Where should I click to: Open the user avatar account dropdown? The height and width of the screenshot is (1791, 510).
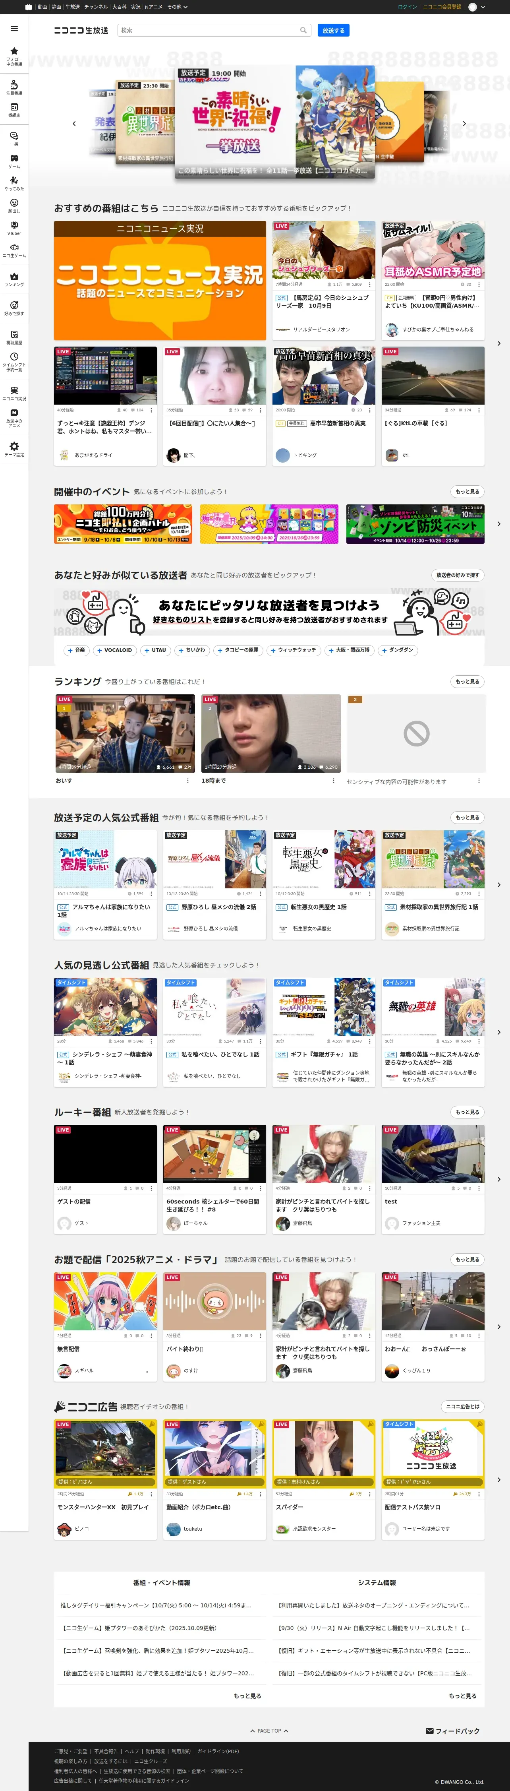pyautogui.click(x=477, y=7)
